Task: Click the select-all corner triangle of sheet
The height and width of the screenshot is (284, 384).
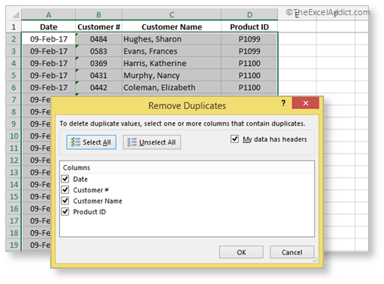Action: coord(15,14)
